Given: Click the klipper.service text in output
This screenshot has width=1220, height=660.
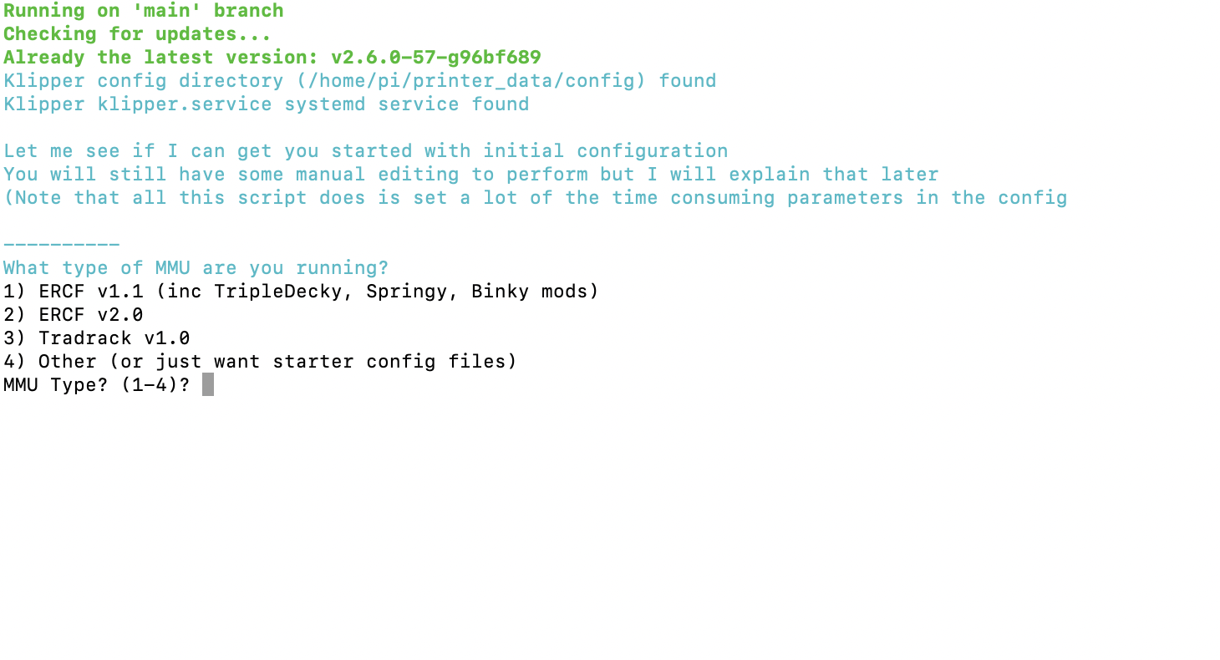Looking at the screenshot, I should (185, 104).
